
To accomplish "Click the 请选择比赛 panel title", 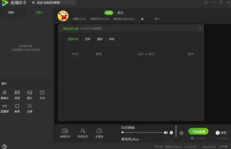I will tap(71, 29).
